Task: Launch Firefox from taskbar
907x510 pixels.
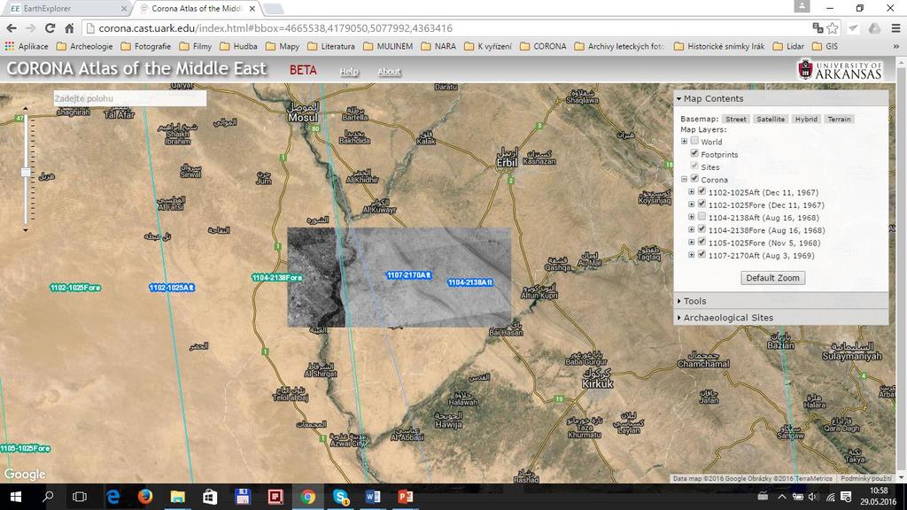Action: [145, 497]
